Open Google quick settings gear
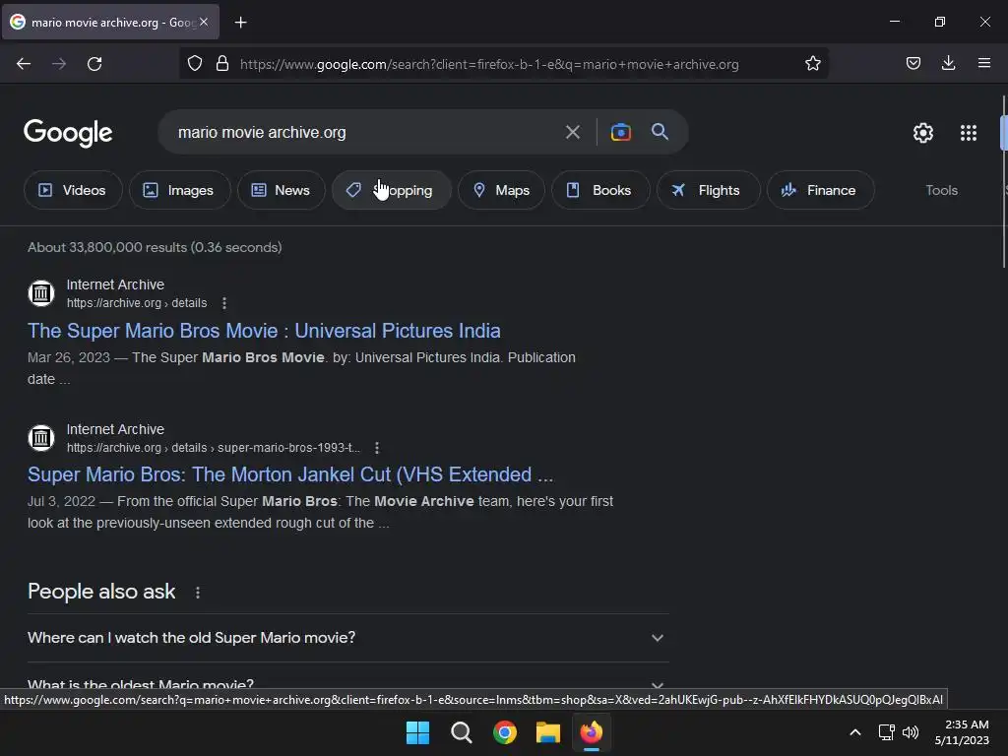The height and width of the screenshot is (756, 1008). coord(923,133)
